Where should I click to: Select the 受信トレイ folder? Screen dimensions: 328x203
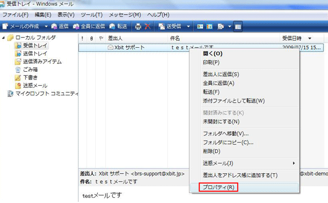coord(35,46)
